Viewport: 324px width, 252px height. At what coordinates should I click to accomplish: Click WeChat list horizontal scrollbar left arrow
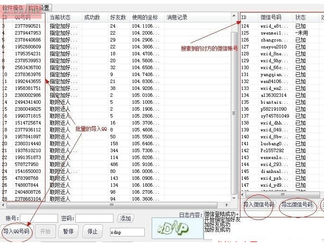coord(243,195)
